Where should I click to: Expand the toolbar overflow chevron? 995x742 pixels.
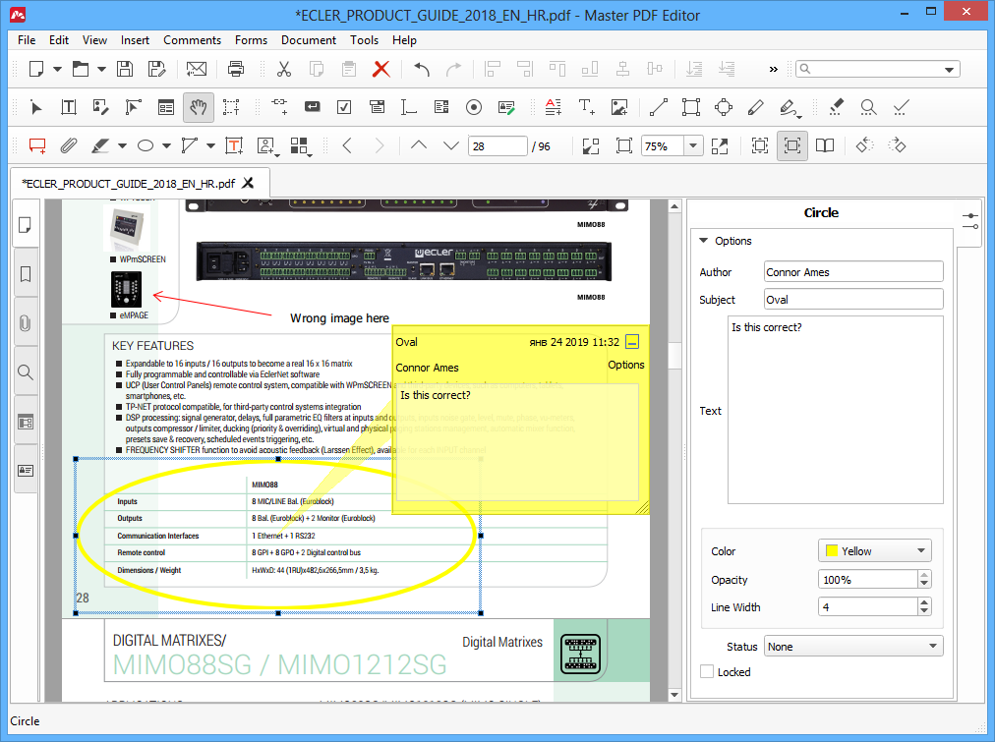tap(773, 69)
